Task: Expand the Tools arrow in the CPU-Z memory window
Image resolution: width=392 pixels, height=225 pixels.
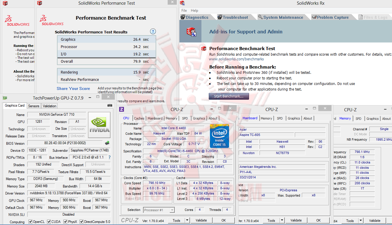Action: tap(361, 221)
